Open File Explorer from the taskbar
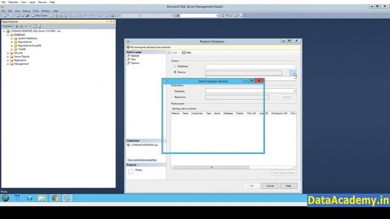This screenshot has width=390, height=219. pyautogui.click(x=42, y=198)
